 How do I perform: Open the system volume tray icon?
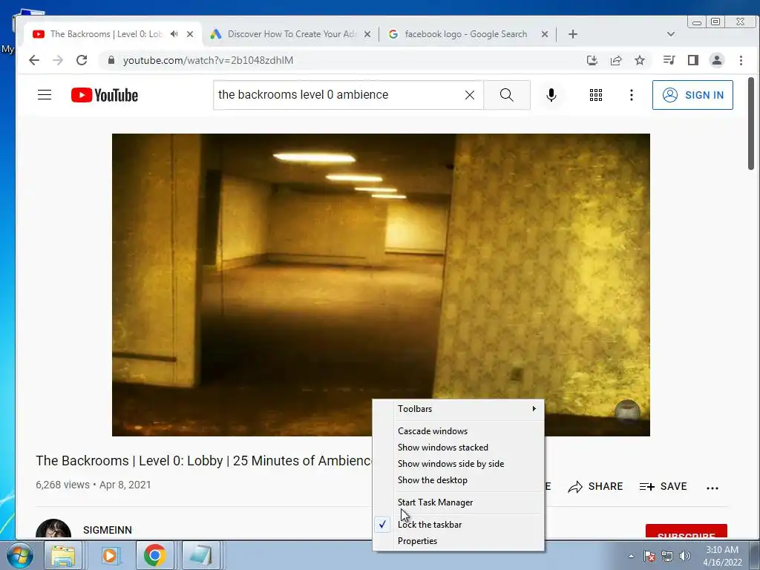pos(685,556)
